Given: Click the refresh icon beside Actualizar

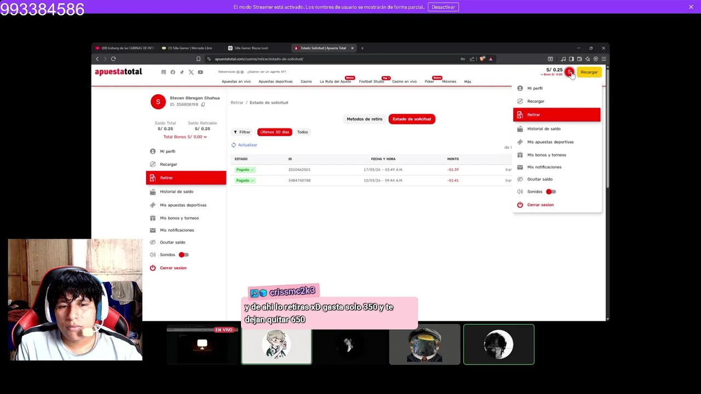Looking at the screenshot, I should tap(233, 145).
